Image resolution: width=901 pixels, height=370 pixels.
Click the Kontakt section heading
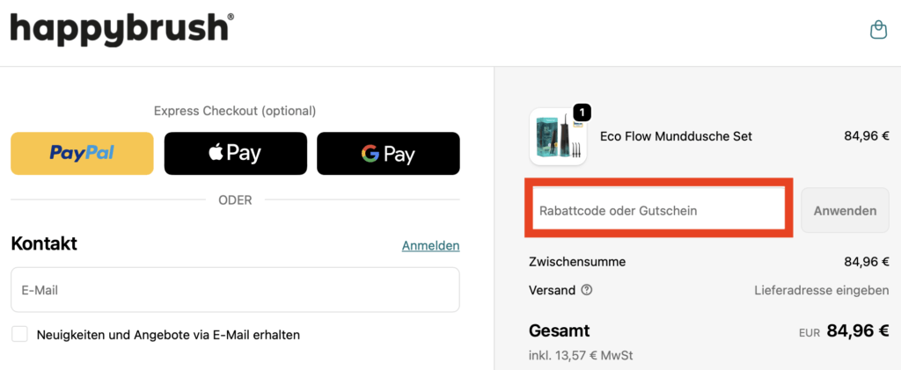44,243
